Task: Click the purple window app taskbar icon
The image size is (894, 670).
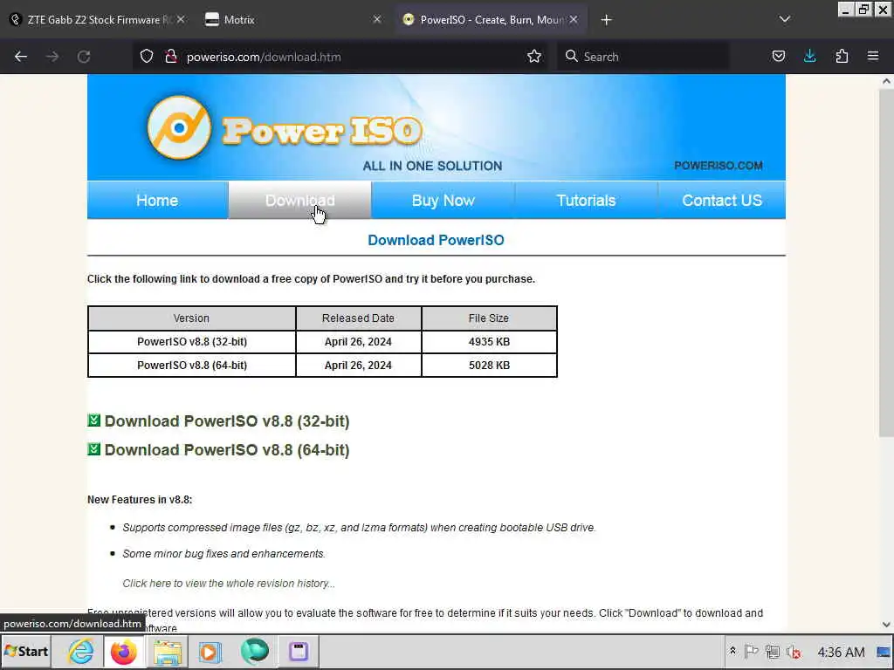Action: pyautogui.click(x=299, y=651)
